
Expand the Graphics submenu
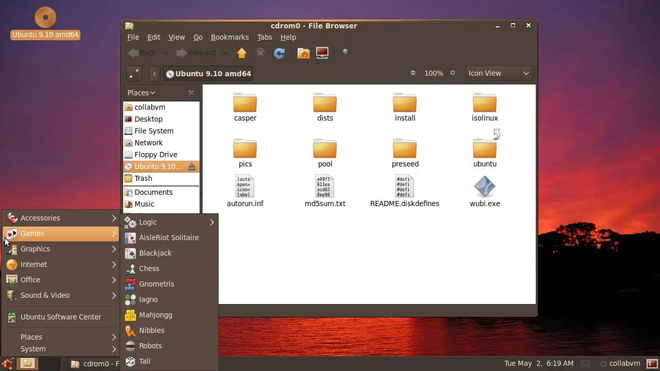pos(61,249)
